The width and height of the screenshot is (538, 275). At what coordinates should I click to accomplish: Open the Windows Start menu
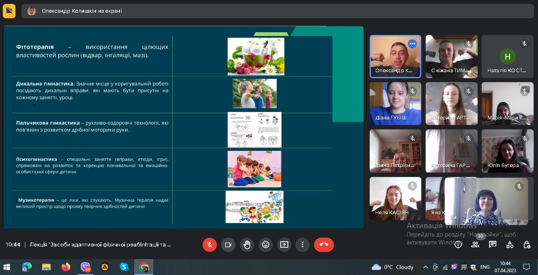point(7,267)
